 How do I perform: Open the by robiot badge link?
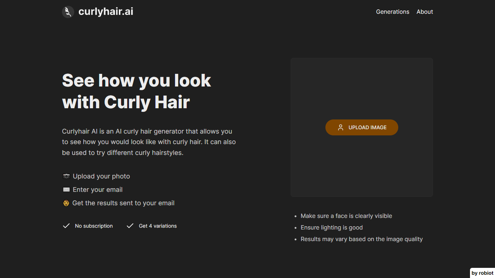pyautogui.click(x=482, y=273)
